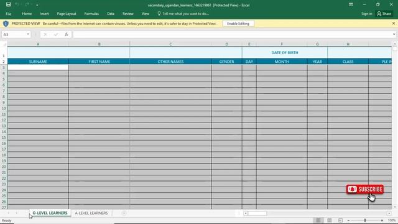Screen dimensions: 398x224
Task: Click the red SUBSCRIBE button
Action: click(365, 189)
